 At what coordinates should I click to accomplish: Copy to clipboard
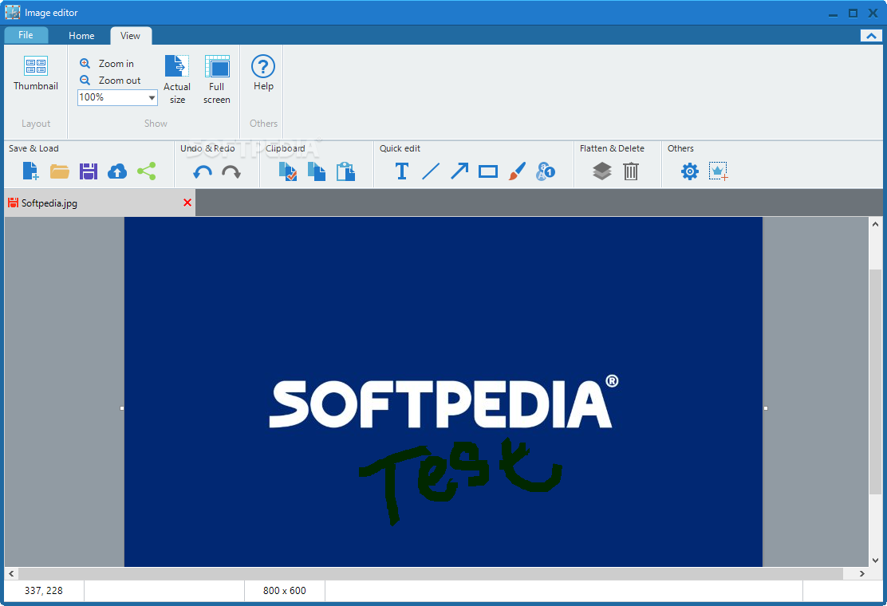pyautogui.click(x=317, y=171)
